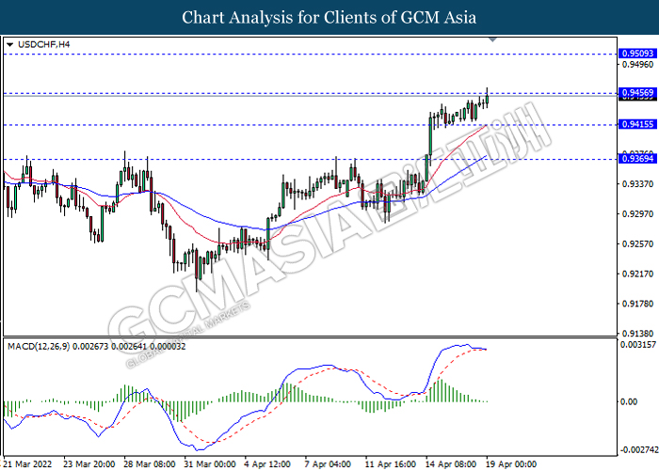This screenshot has width=659, height=470.
Task: Click the 19 Apr 00:00 time label
Action: [512, 464]
